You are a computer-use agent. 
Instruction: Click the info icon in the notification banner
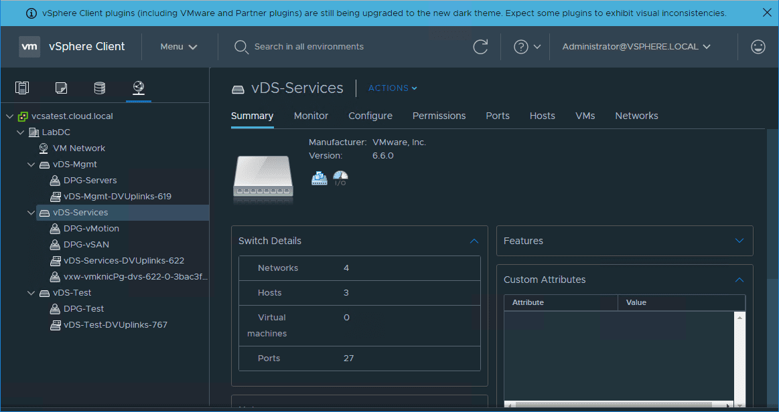(x=31, y=13)
